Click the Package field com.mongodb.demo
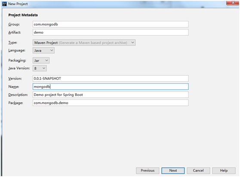Screen dimensions: 240x177 111,103
